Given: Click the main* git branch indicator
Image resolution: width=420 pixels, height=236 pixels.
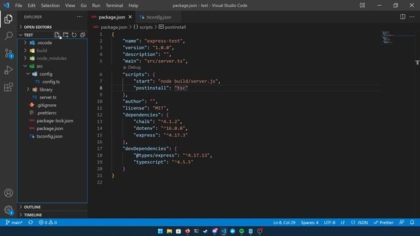Looking at the screenshot, I should [x=14, y=222].
